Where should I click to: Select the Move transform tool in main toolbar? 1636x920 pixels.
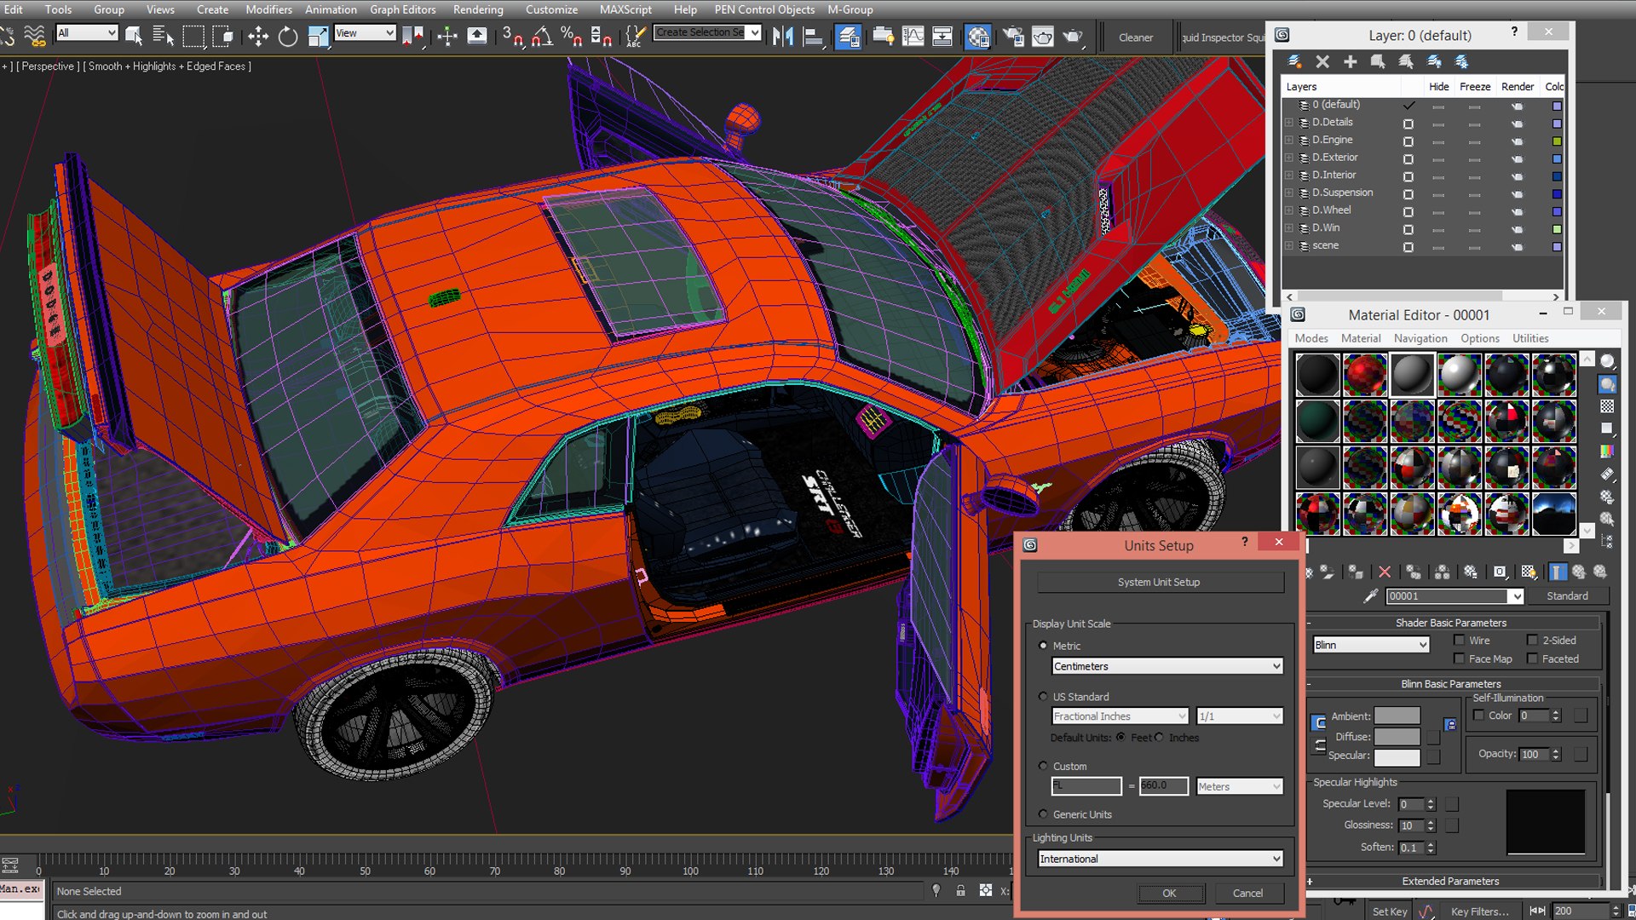coord(258,37)
